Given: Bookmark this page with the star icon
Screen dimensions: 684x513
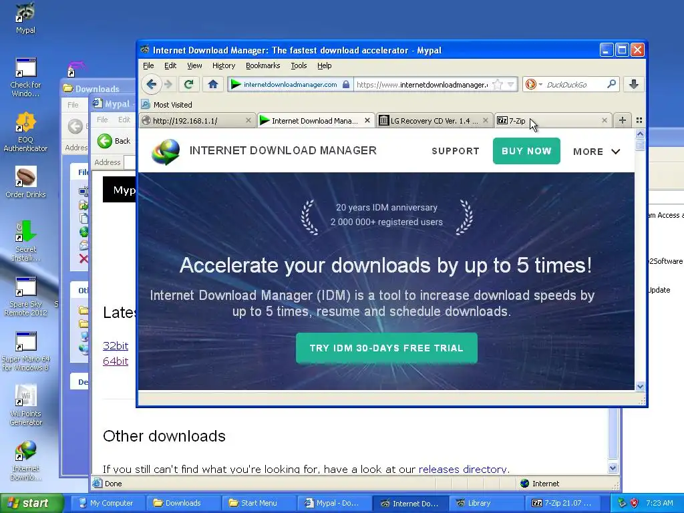Looking at the screenshot, I should [x=497, y=85].
